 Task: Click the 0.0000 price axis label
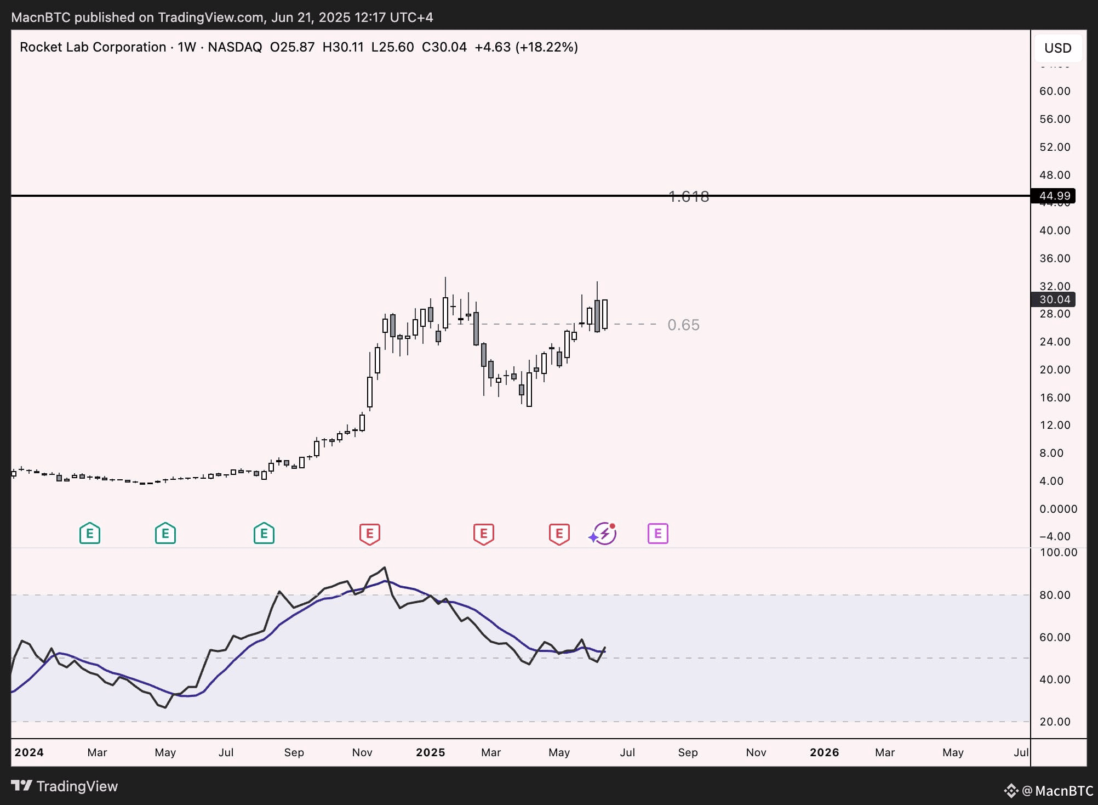click(x=1059, y=509)
